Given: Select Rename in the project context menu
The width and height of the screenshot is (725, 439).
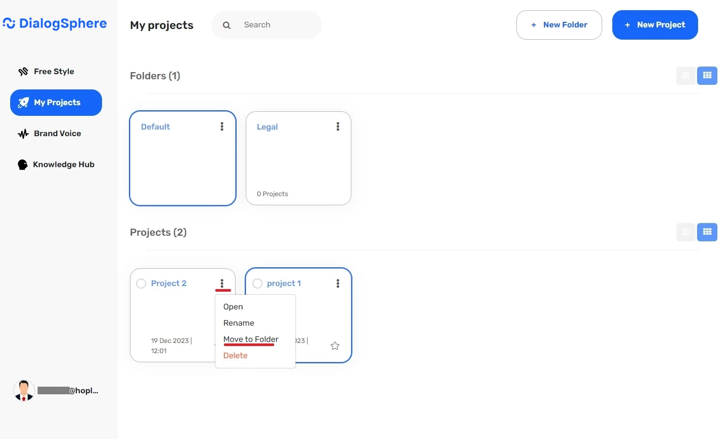Looking at the screenshot, I should coord(239,323).
